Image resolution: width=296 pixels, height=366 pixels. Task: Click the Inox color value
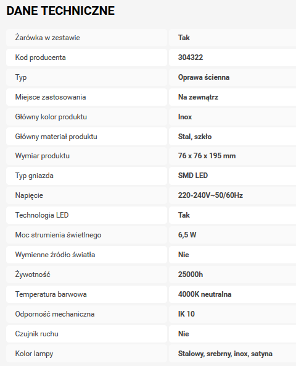coord(185,117)
